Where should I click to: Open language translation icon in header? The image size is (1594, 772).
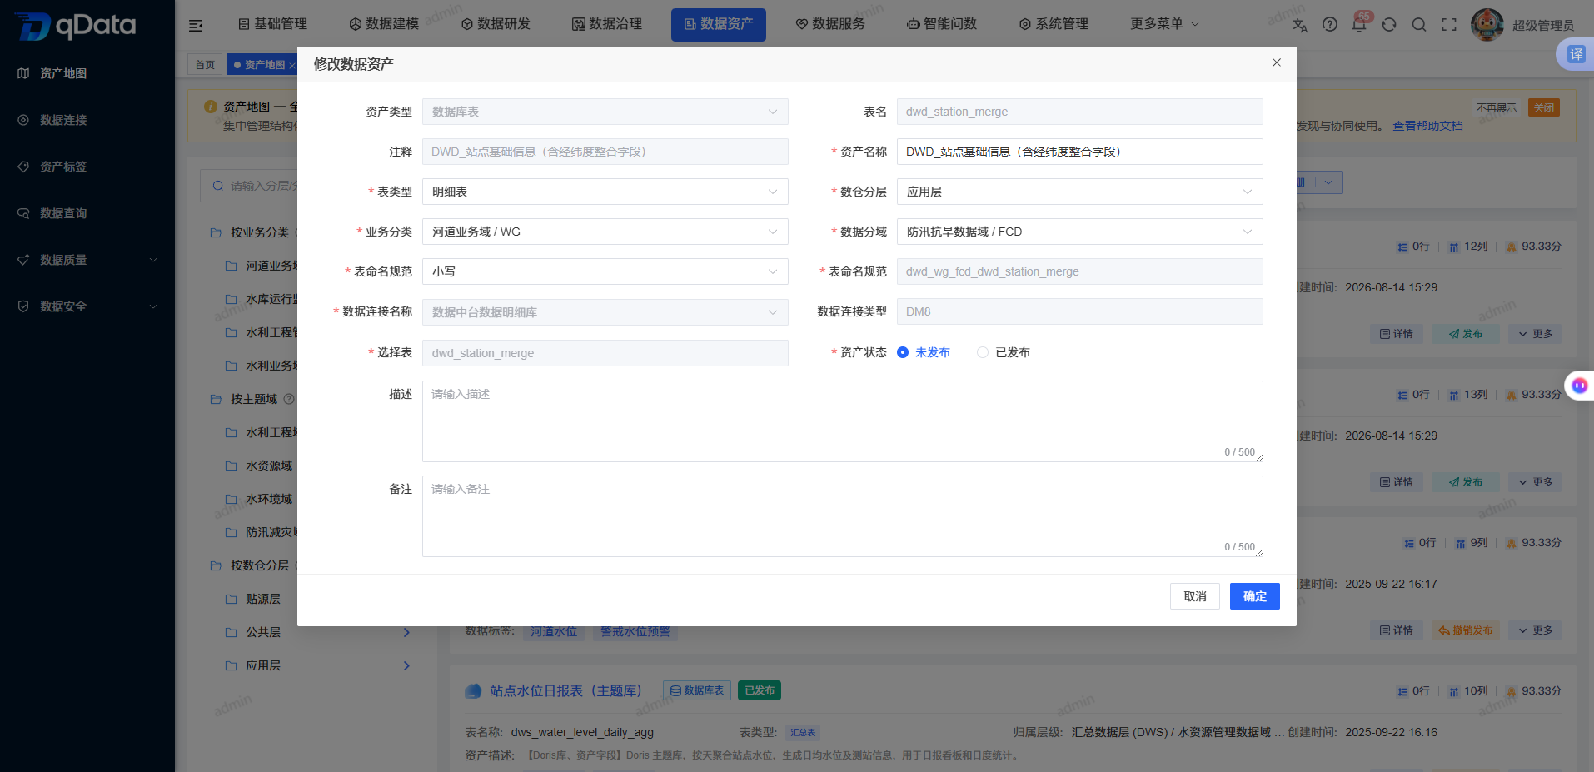click(x=1299, y=25)
